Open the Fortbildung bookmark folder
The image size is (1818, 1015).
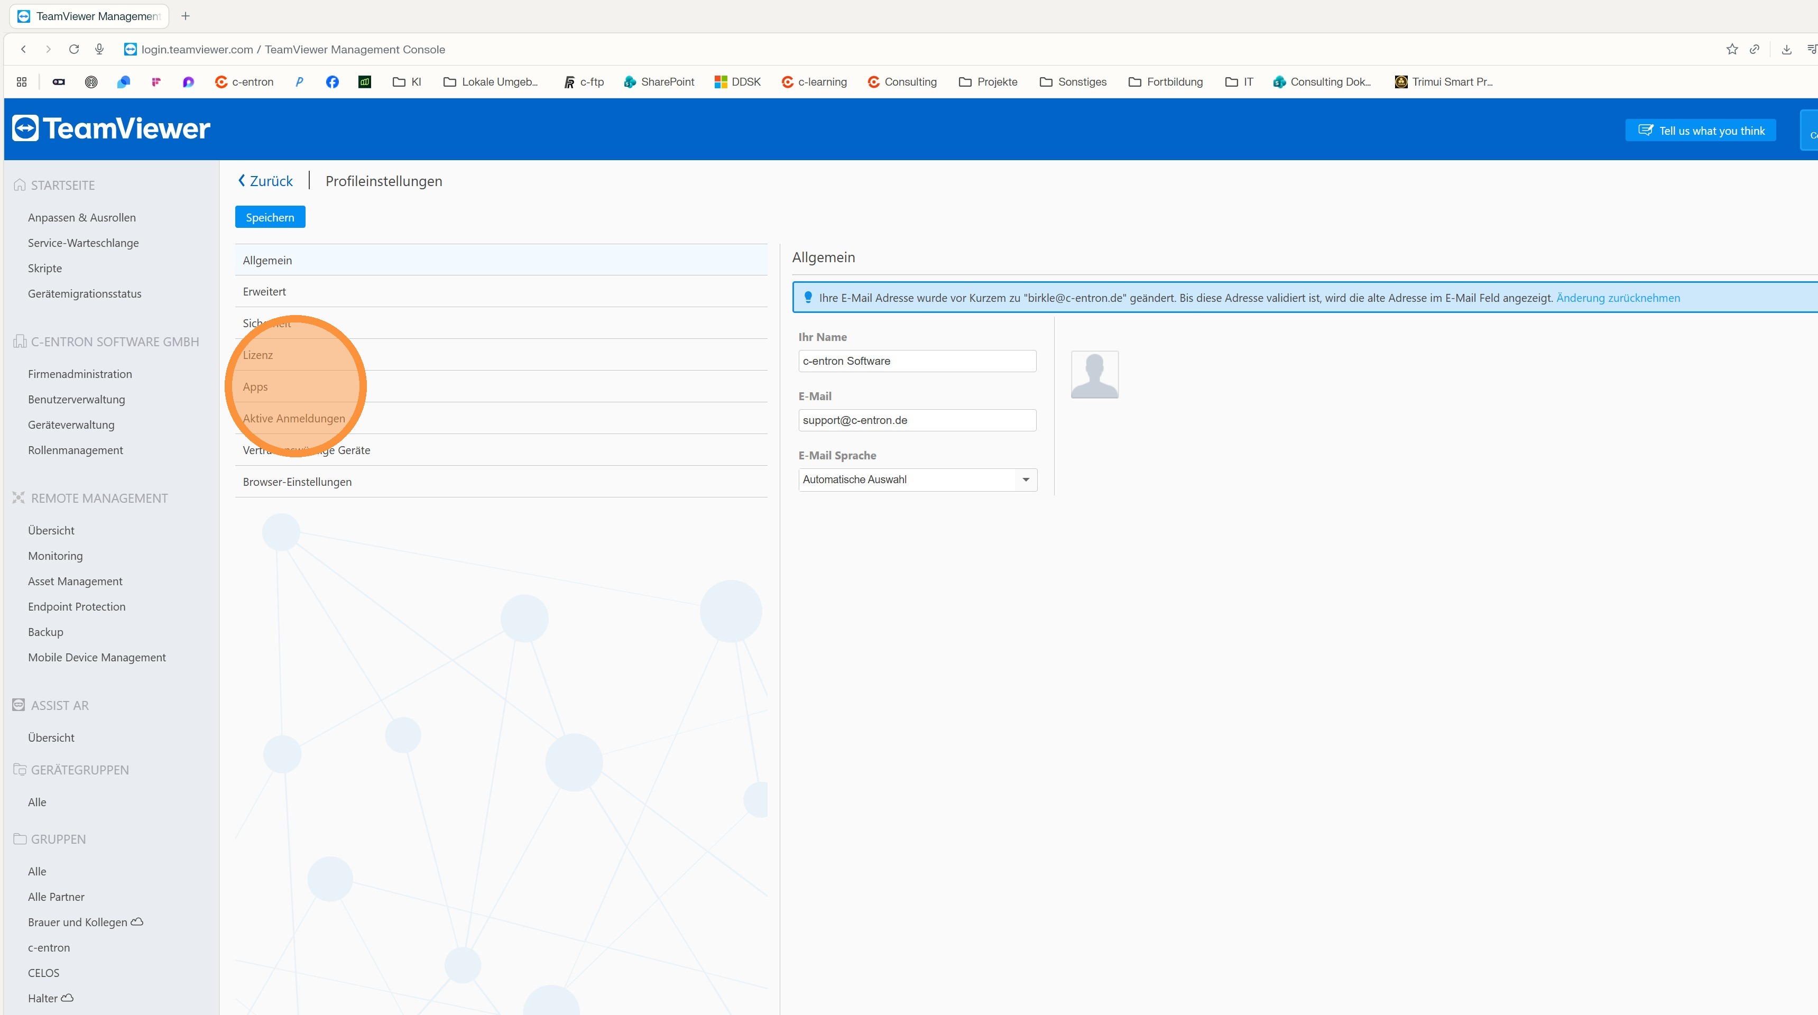pyautogui.click(x=1166, y=82)
